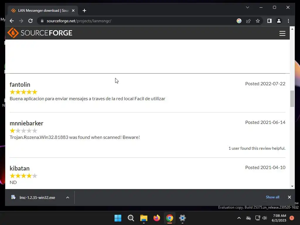Select the LAN Messenger download tab
This screenshot has height=225, width=300.
coord(43,11)
